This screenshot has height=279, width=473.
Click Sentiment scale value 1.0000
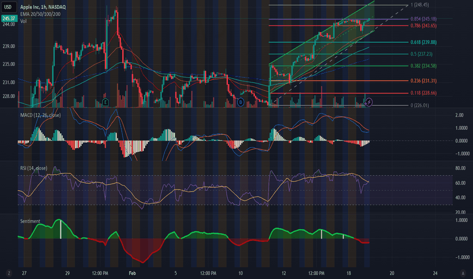461,221
